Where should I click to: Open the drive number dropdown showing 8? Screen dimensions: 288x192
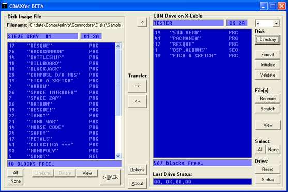coord(276,23)
